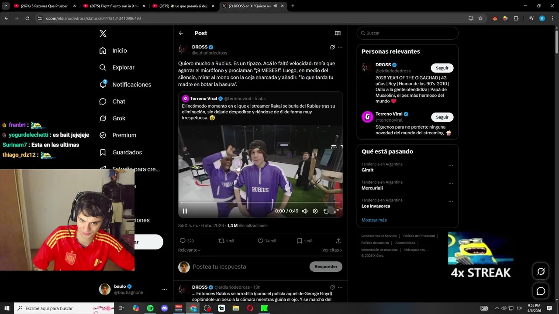Click Mostrar más under trends

point(374,220)
